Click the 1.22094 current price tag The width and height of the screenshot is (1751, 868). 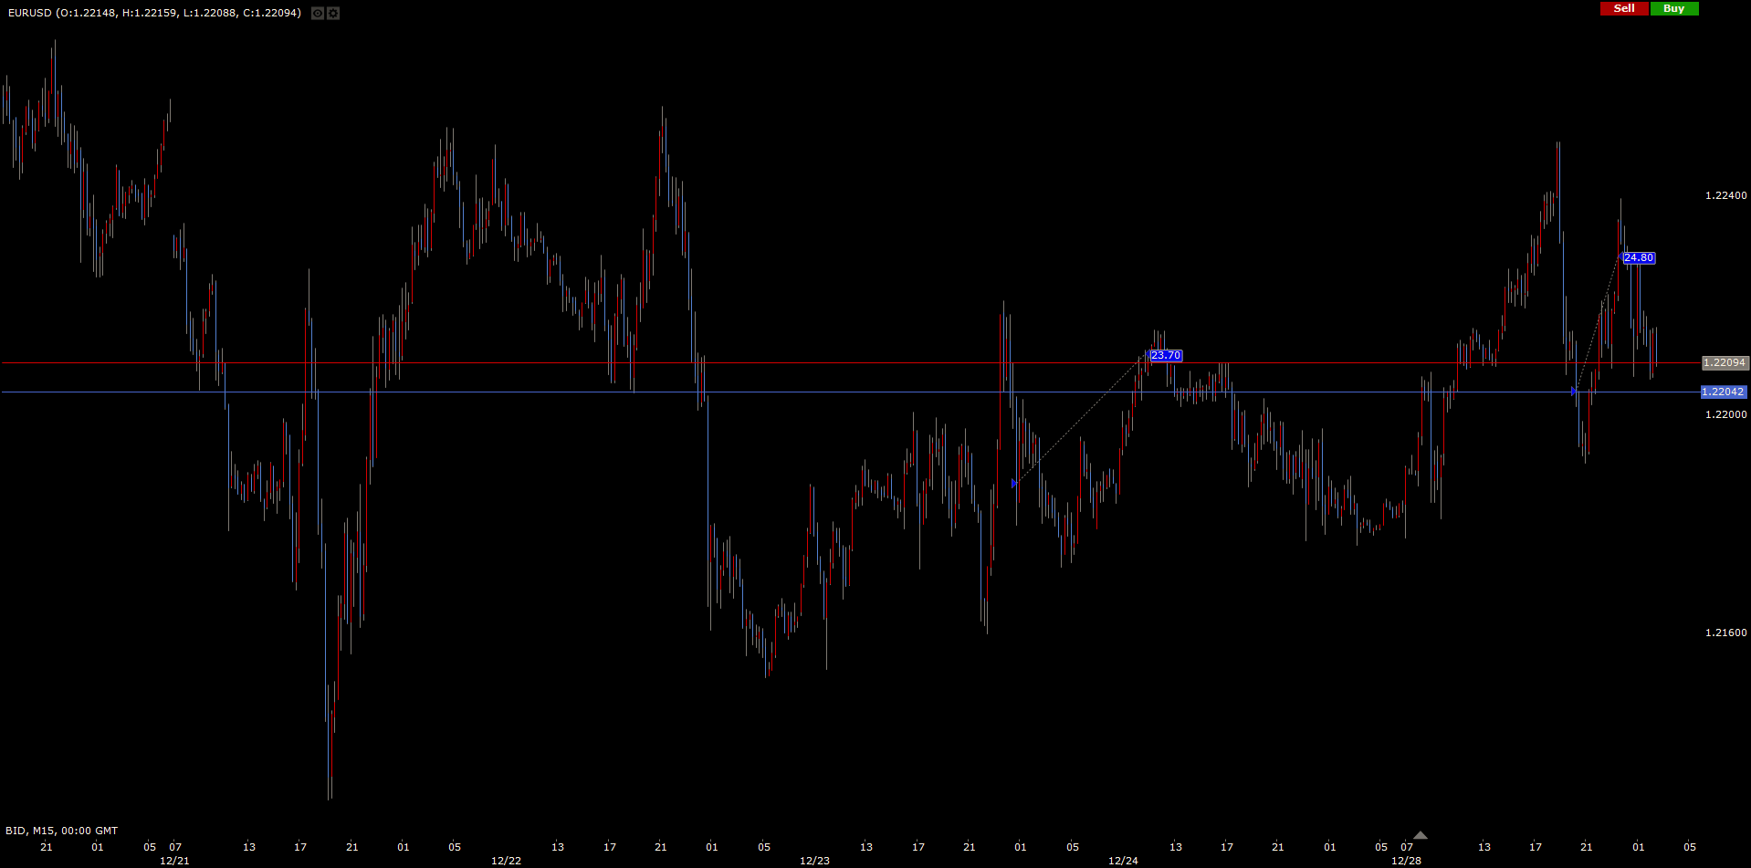coord(1725,362)
